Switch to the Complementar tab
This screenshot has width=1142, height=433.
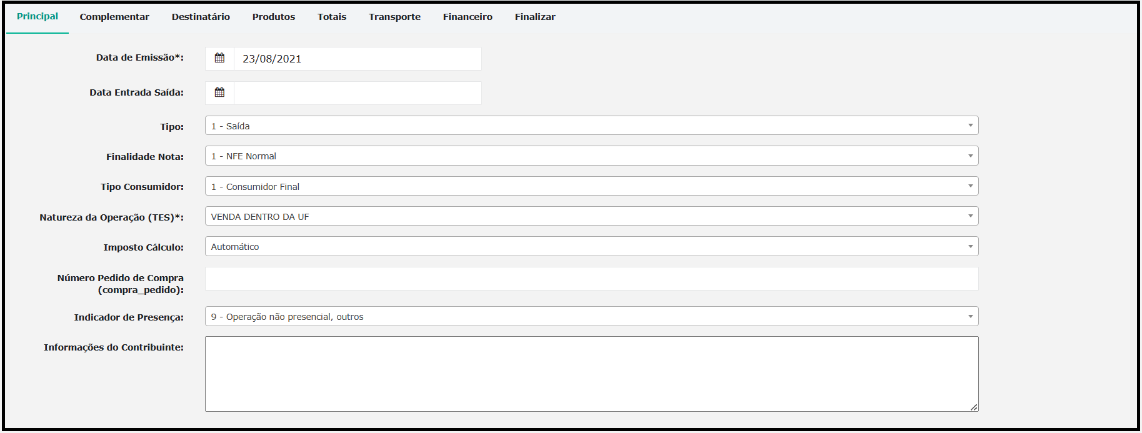[114, 17]
